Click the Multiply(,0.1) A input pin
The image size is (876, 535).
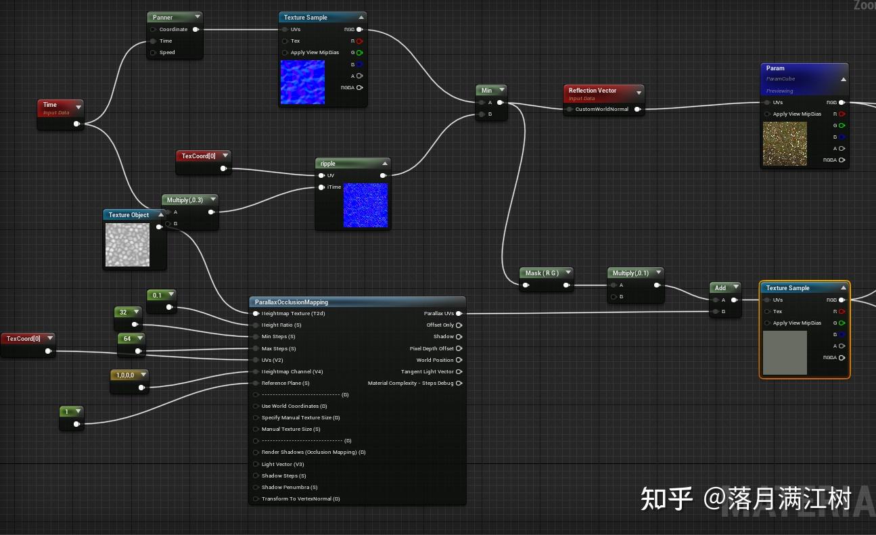click(614, 285)
